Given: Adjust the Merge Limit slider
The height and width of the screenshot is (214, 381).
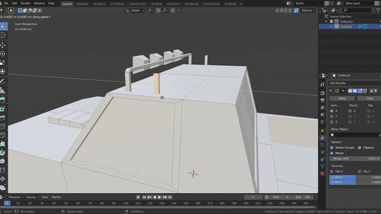Looking at the screenshot, I should (x=355, y=159).
